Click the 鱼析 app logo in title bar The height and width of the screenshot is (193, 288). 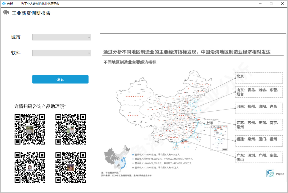coord(4,4)
